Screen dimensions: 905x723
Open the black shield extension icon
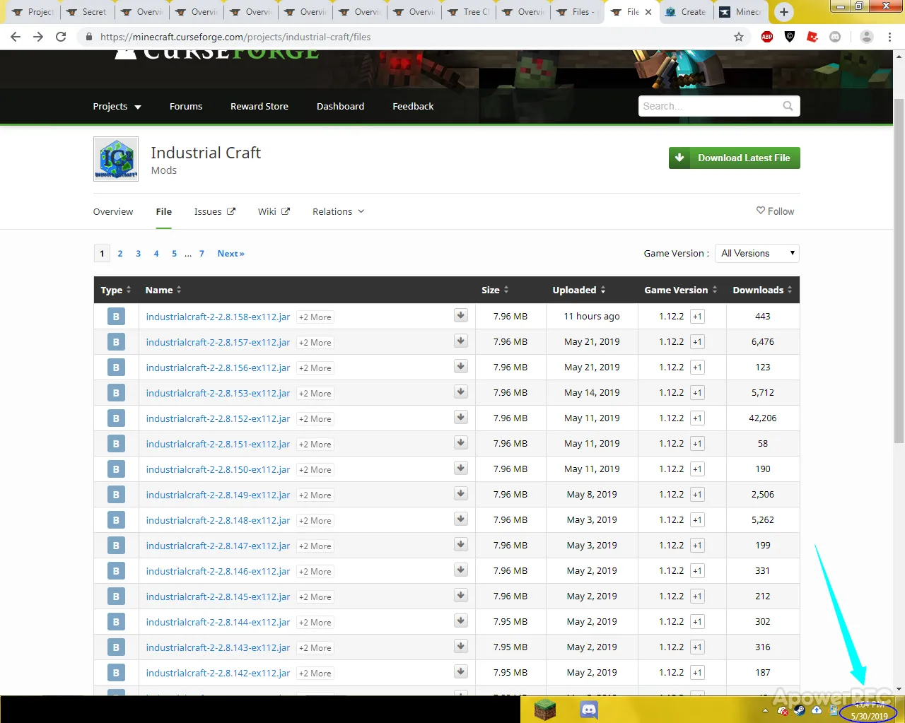click(790, 37)
